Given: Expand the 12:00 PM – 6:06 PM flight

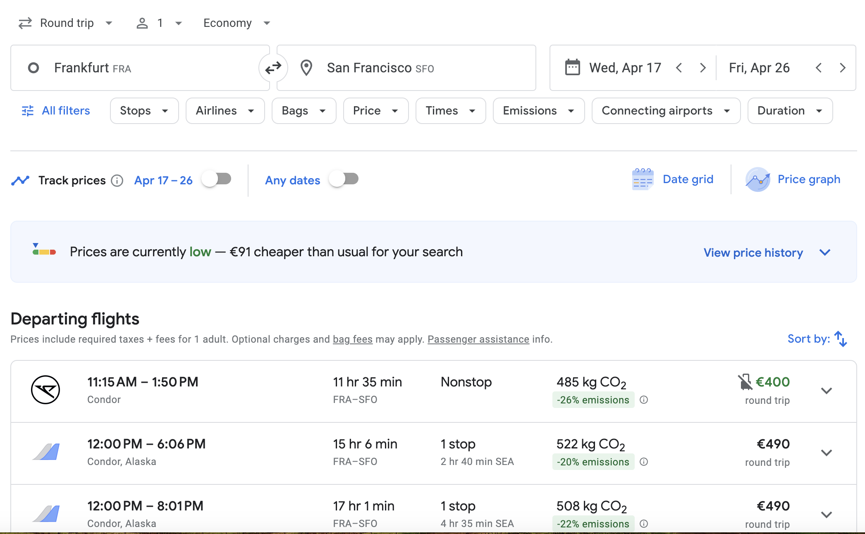Looking at the screenshot, I should click(827, 453).
